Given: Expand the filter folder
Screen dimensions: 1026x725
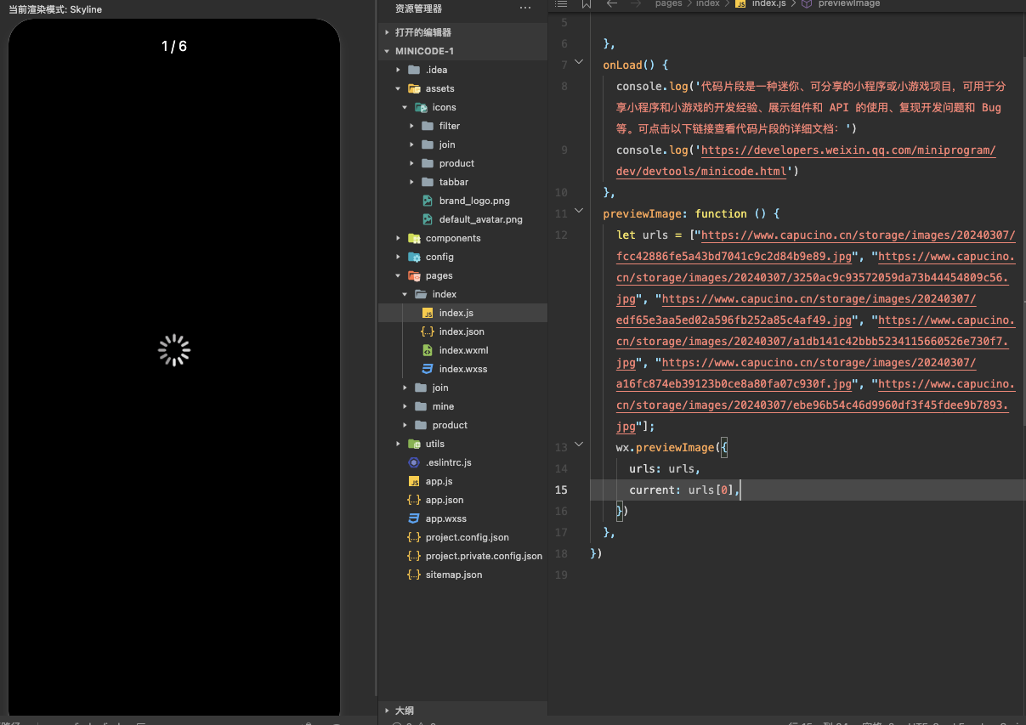Looking at the screenshot, I should 411,126.
